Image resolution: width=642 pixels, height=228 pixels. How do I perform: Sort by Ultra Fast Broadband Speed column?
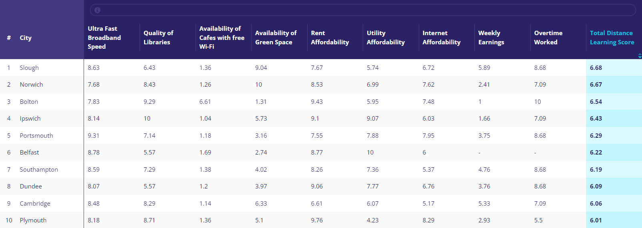(x=104, y=38)
